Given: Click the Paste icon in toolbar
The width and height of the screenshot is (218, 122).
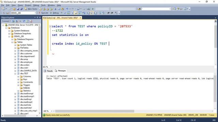Looking at the screenshot, I should (x=63, y=9).
